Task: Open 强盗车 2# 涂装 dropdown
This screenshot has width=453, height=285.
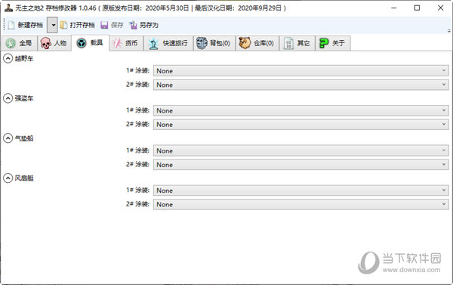Action: (300, 125)
